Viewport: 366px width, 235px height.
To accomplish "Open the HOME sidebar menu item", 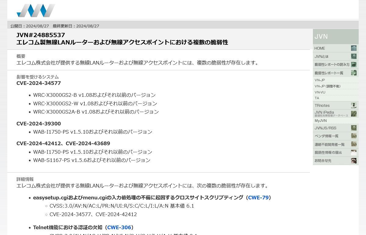I will [x=335, y=48].
